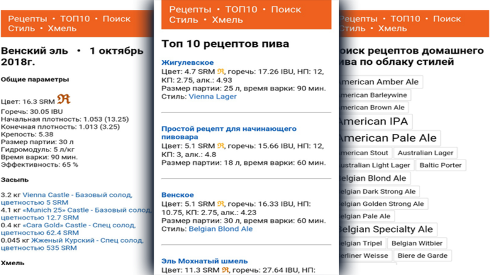Pick the Australian Lager style tag
This screenshot has width=490, height=275.
click(426, 153)
